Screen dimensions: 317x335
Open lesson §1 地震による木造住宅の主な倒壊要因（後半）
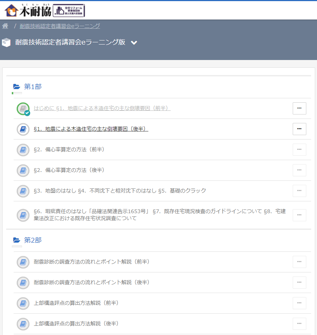tap(91, 129)
